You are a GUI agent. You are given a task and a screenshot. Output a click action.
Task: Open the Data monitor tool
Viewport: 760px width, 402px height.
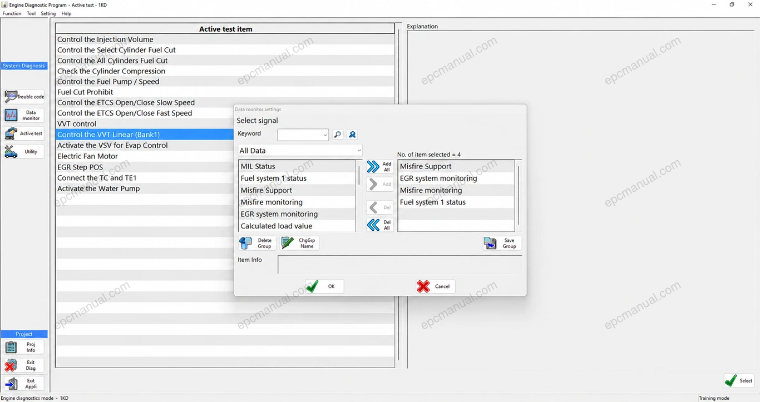point(24,115)
